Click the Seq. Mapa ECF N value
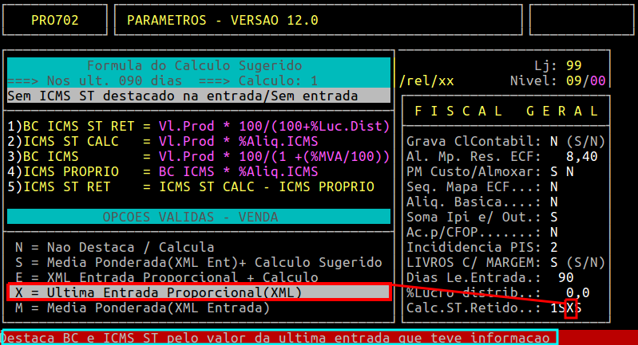The height and width of the screenshot is (345, 638). [x=553, y=186]
